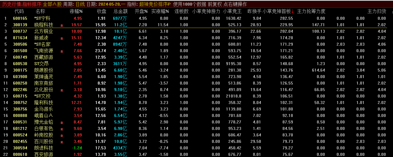Select stock code 871634

coord(20,38)
